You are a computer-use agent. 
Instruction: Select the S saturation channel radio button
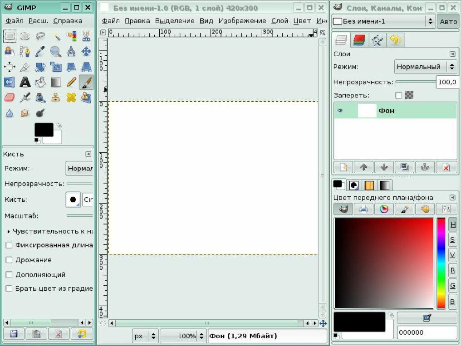453,240
